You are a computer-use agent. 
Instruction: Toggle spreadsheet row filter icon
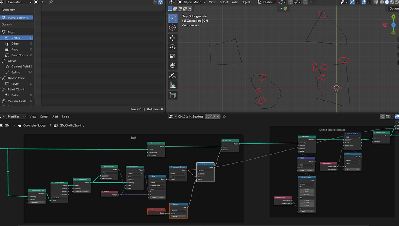[x=161, y=2]
